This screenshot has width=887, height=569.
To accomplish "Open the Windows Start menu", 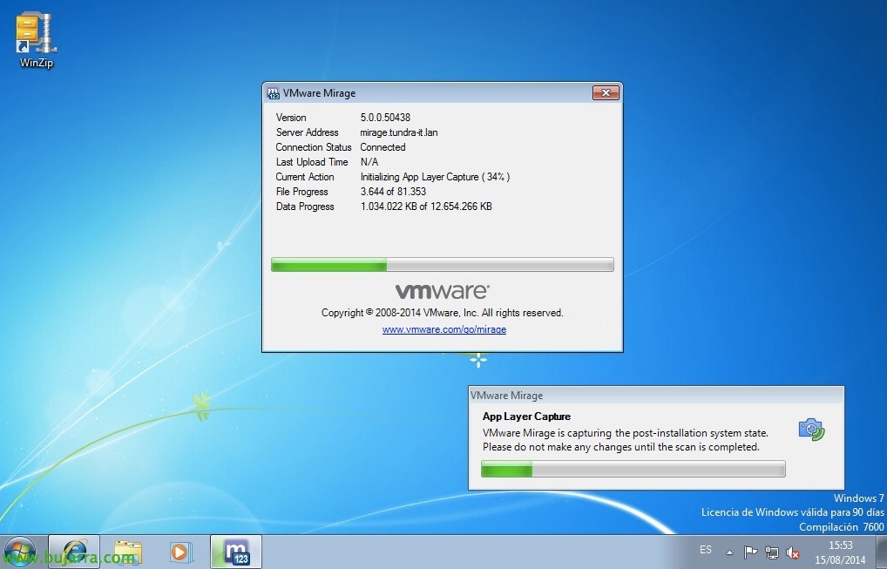I will click(20, 552).
